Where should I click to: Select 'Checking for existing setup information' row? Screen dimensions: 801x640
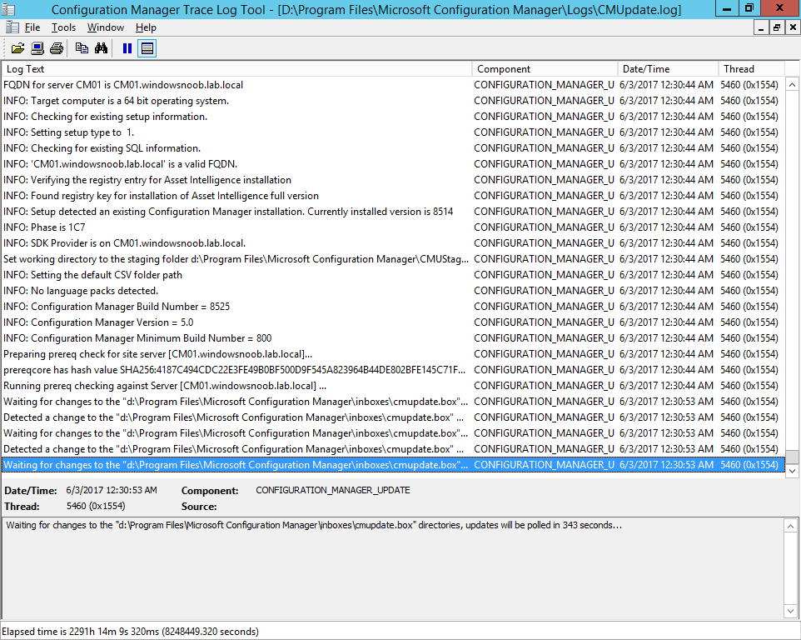click(x=393, y=117)
